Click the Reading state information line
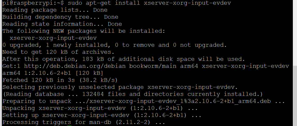The image size is (297, 126). click(x=62, y=24)
